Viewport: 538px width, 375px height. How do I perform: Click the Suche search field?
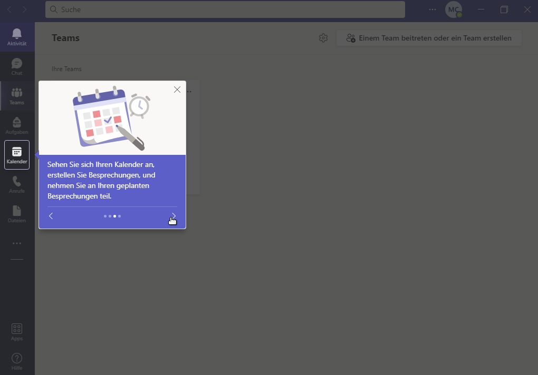(x=225, y=9)
